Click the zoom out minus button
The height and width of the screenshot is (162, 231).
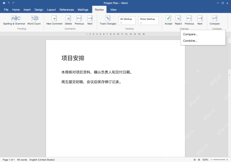click(212, 160)
